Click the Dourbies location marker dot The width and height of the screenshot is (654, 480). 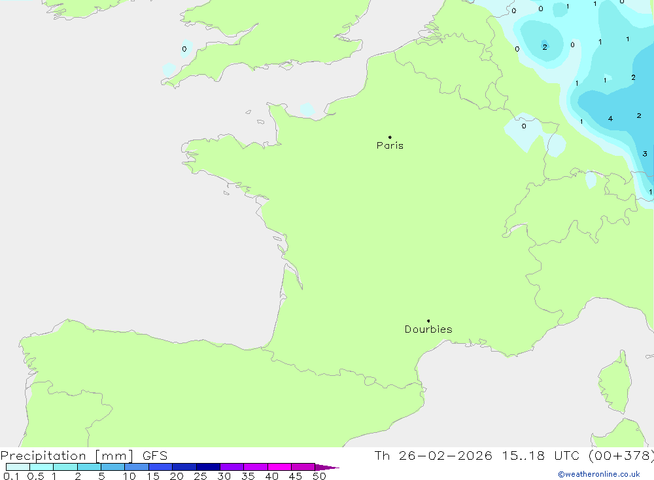point(428,321)
